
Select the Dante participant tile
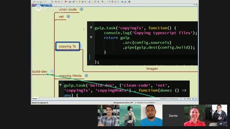173,115
